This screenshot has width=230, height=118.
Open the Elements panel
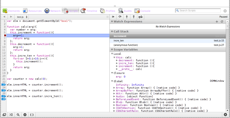pos(11,11)
